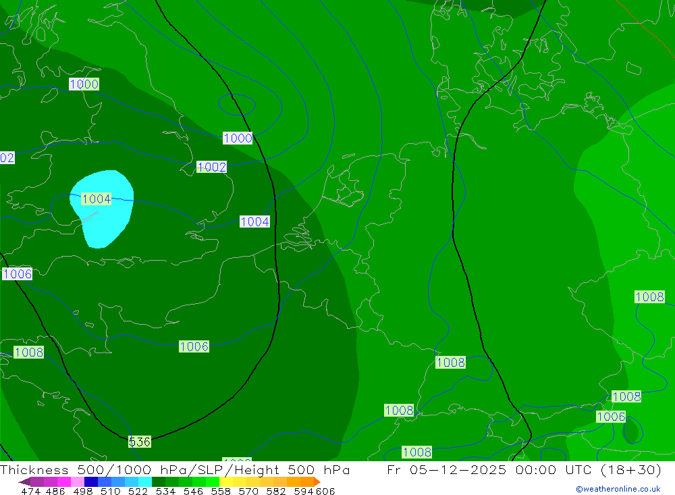Select the 1000 label directly above 1002

tap(238, 138)
